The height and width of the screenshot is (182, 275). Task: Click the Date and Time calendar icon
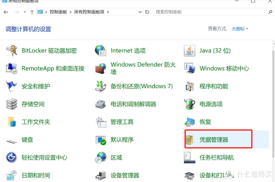point(12,175)
